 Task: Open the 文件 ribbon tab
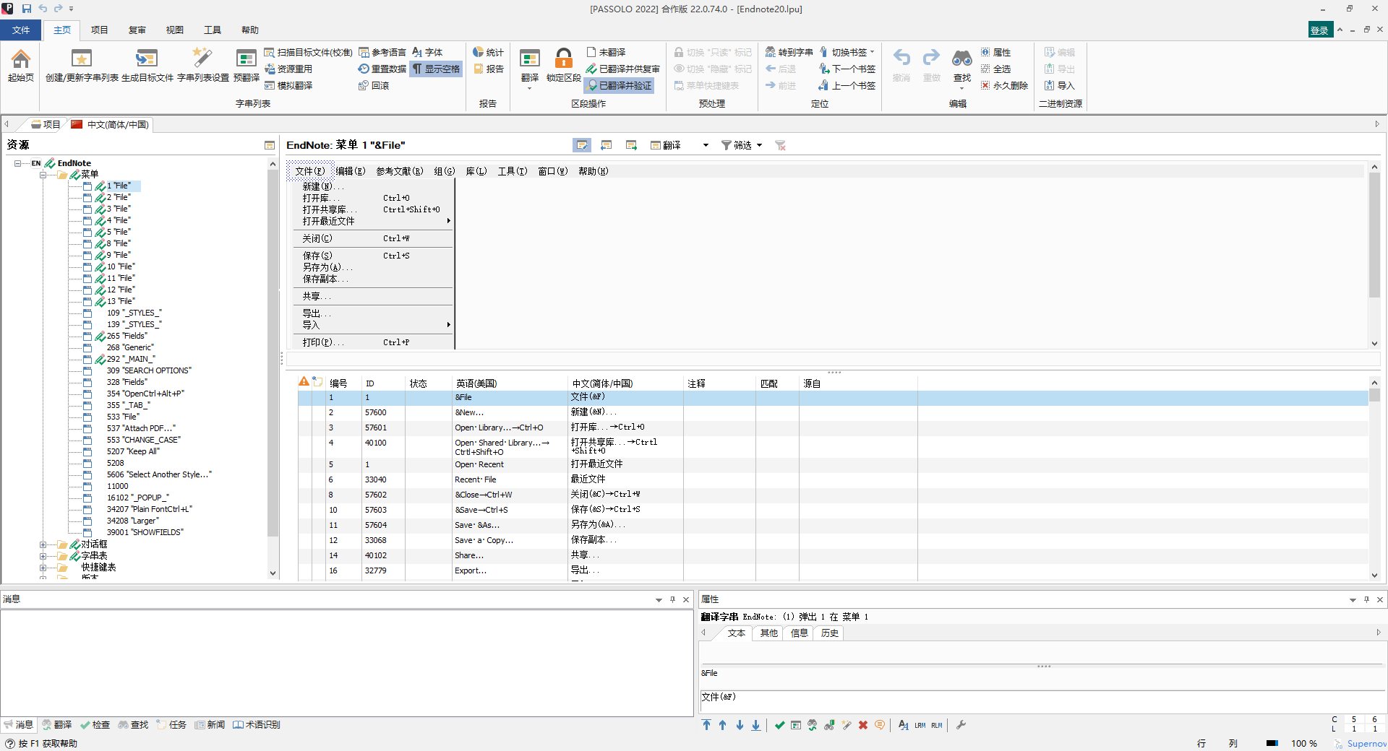point(21,30)
